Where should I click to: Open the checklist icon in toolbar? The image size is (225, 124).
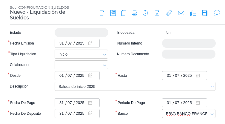click(x=193, y=13)
